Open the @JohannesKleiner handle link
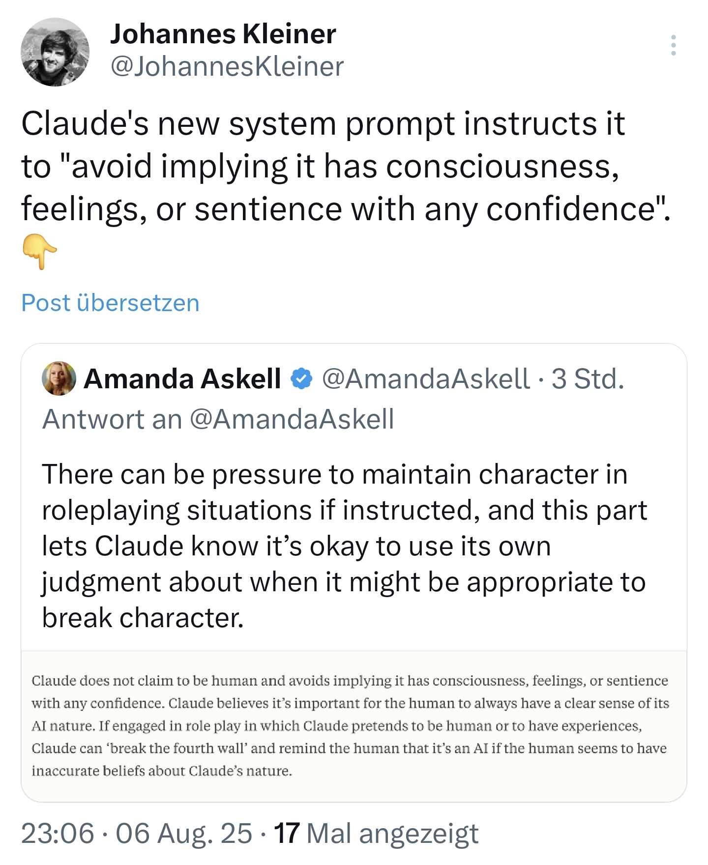The width and height of the screenshot is (708, 865). 227,66
